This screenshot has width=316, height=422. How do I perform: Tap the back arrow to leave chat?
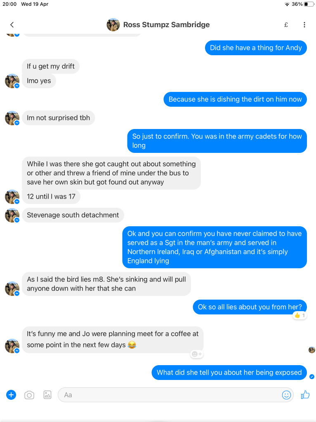[x=12, y=25]
